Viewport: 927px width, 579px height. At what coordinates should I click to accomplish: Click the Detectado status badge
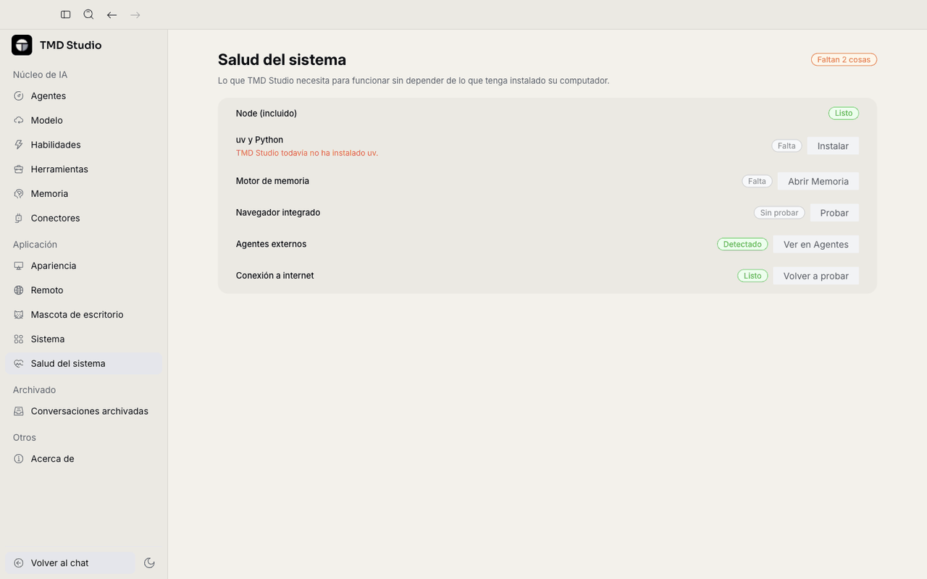click(x=742, y=245)
